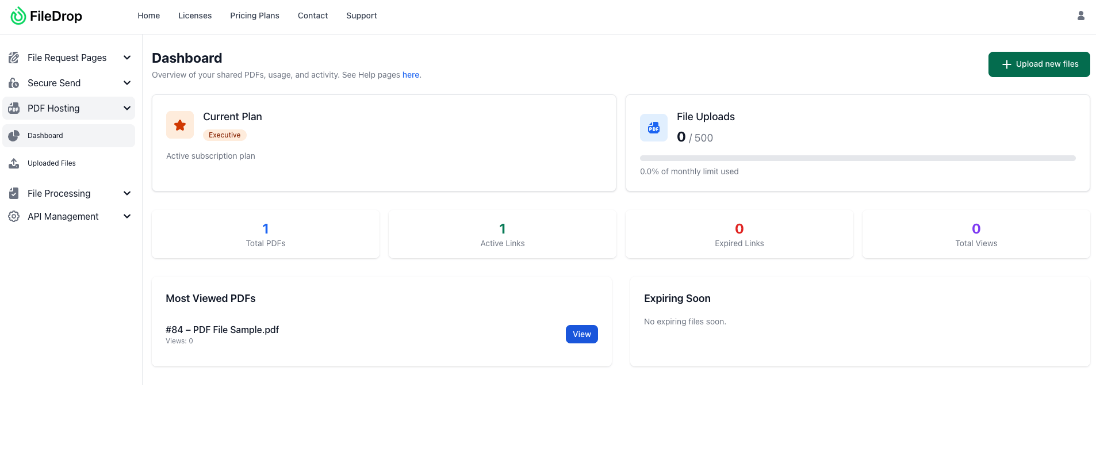Click the File Processing clipboard icon
The height and width of the screenshot is (463, 1096).
click(14, 193)
